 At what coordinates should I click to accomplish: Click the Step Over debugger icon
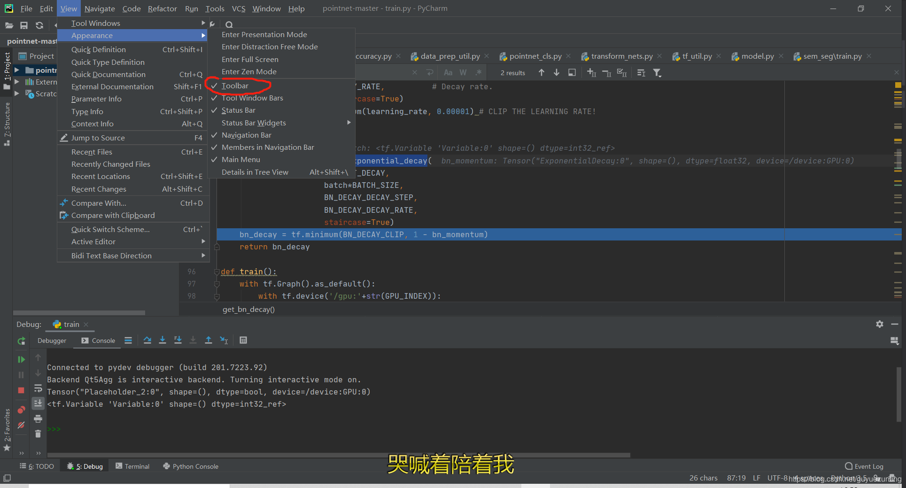[147, 340]
